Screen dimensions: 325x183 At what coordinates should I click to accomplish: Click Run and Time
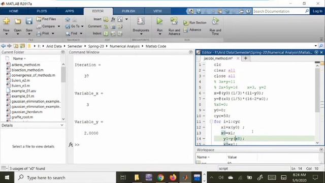coord(215,26)
